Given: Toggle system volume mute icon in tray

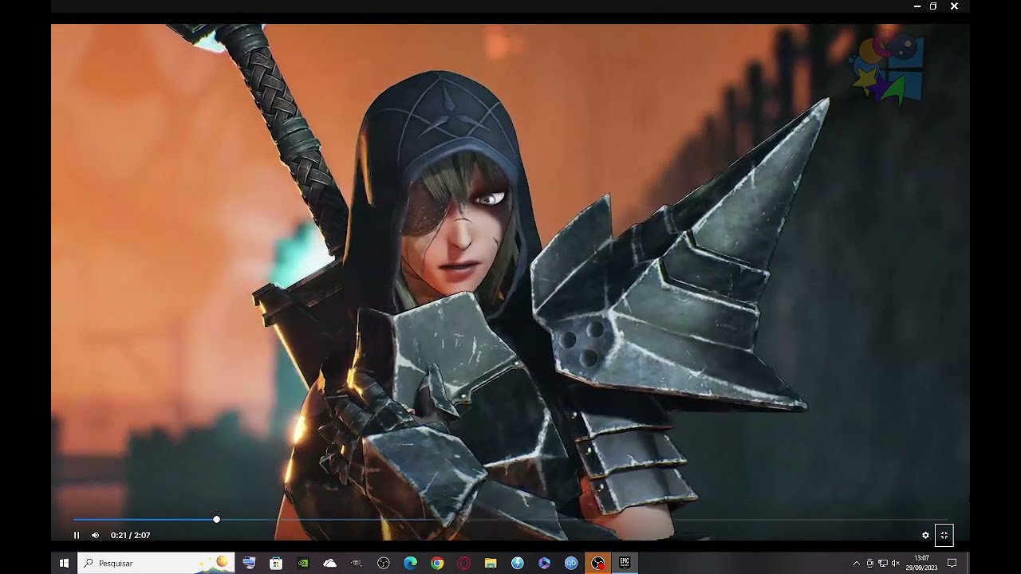Looking at the screenshot, I should click(x=896, y=563).
